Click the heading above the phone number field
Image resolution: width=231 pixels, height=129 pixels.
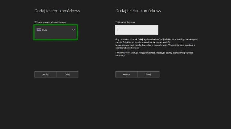[138, 11]
